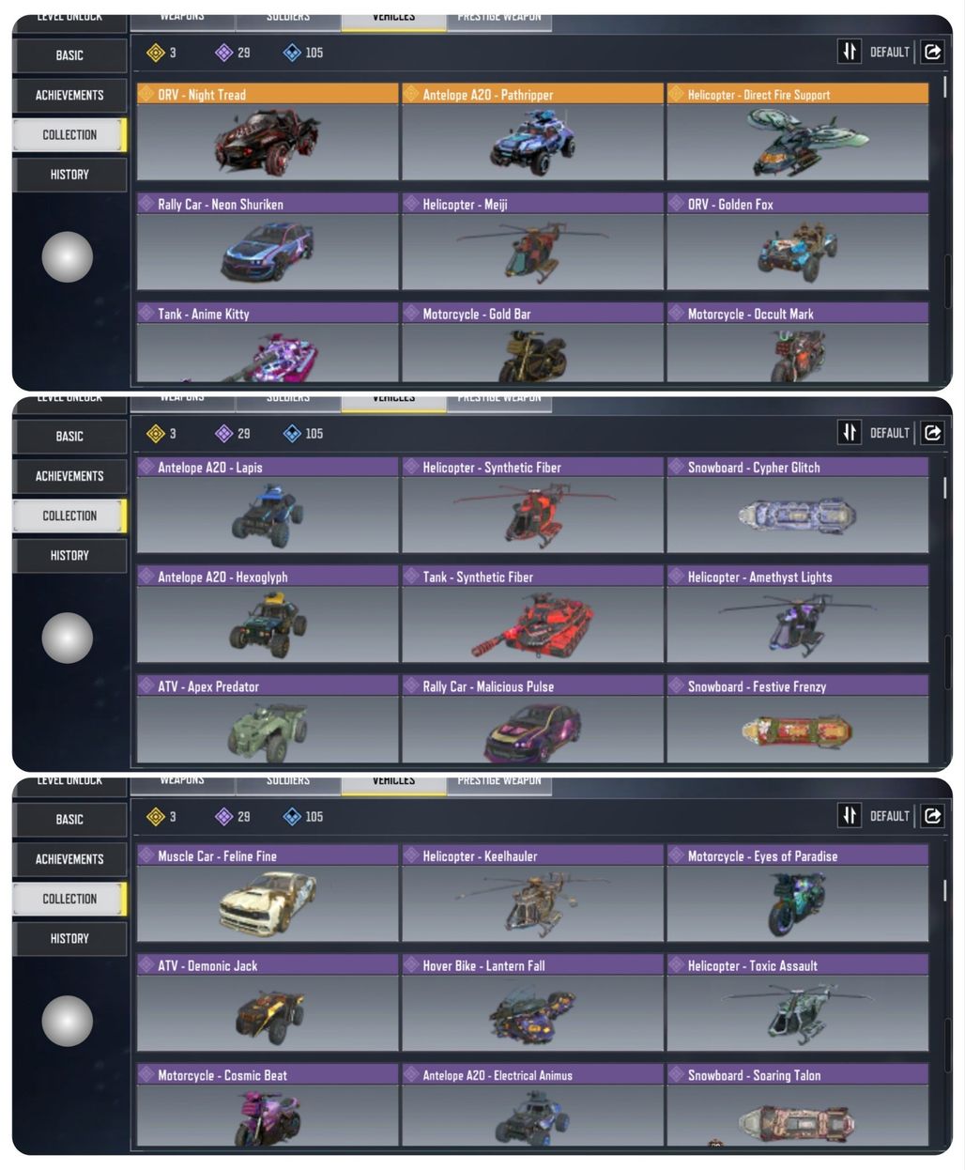Click the sort arrows icon above Cypher Glitch card

[x=850, y=433]
